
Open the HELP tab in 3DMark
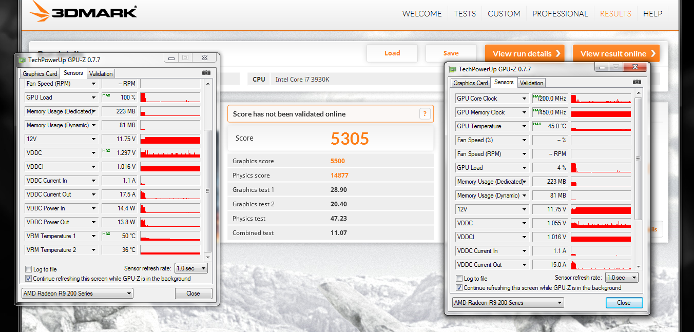tap(652, 14)
